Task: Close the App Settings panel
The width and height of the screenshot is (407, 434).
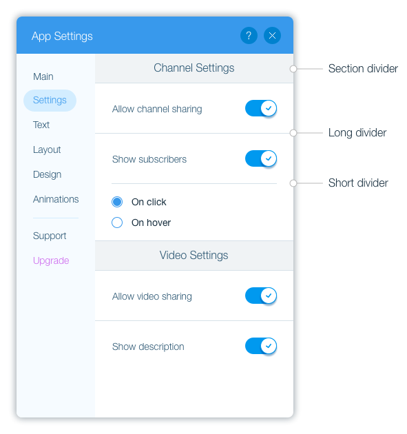Action: [272, 35]
